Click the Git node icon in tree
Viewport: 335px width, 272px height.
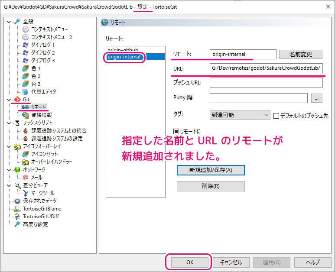pyautogui.click(x=17, y=99)
